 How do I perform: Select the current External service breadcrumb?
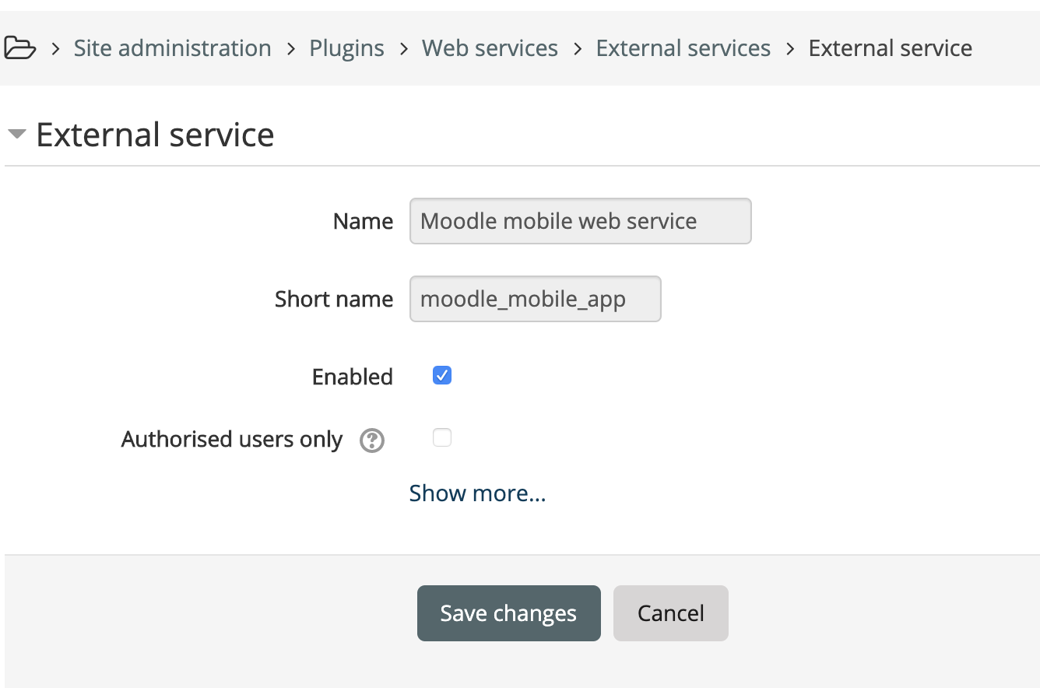[891, 48]
